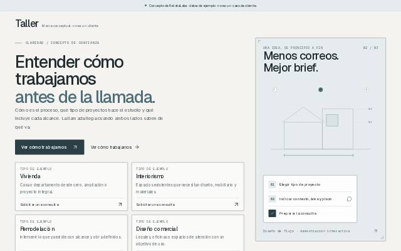
Task: Click the house sketch illustration
Action: coord(320,131)
